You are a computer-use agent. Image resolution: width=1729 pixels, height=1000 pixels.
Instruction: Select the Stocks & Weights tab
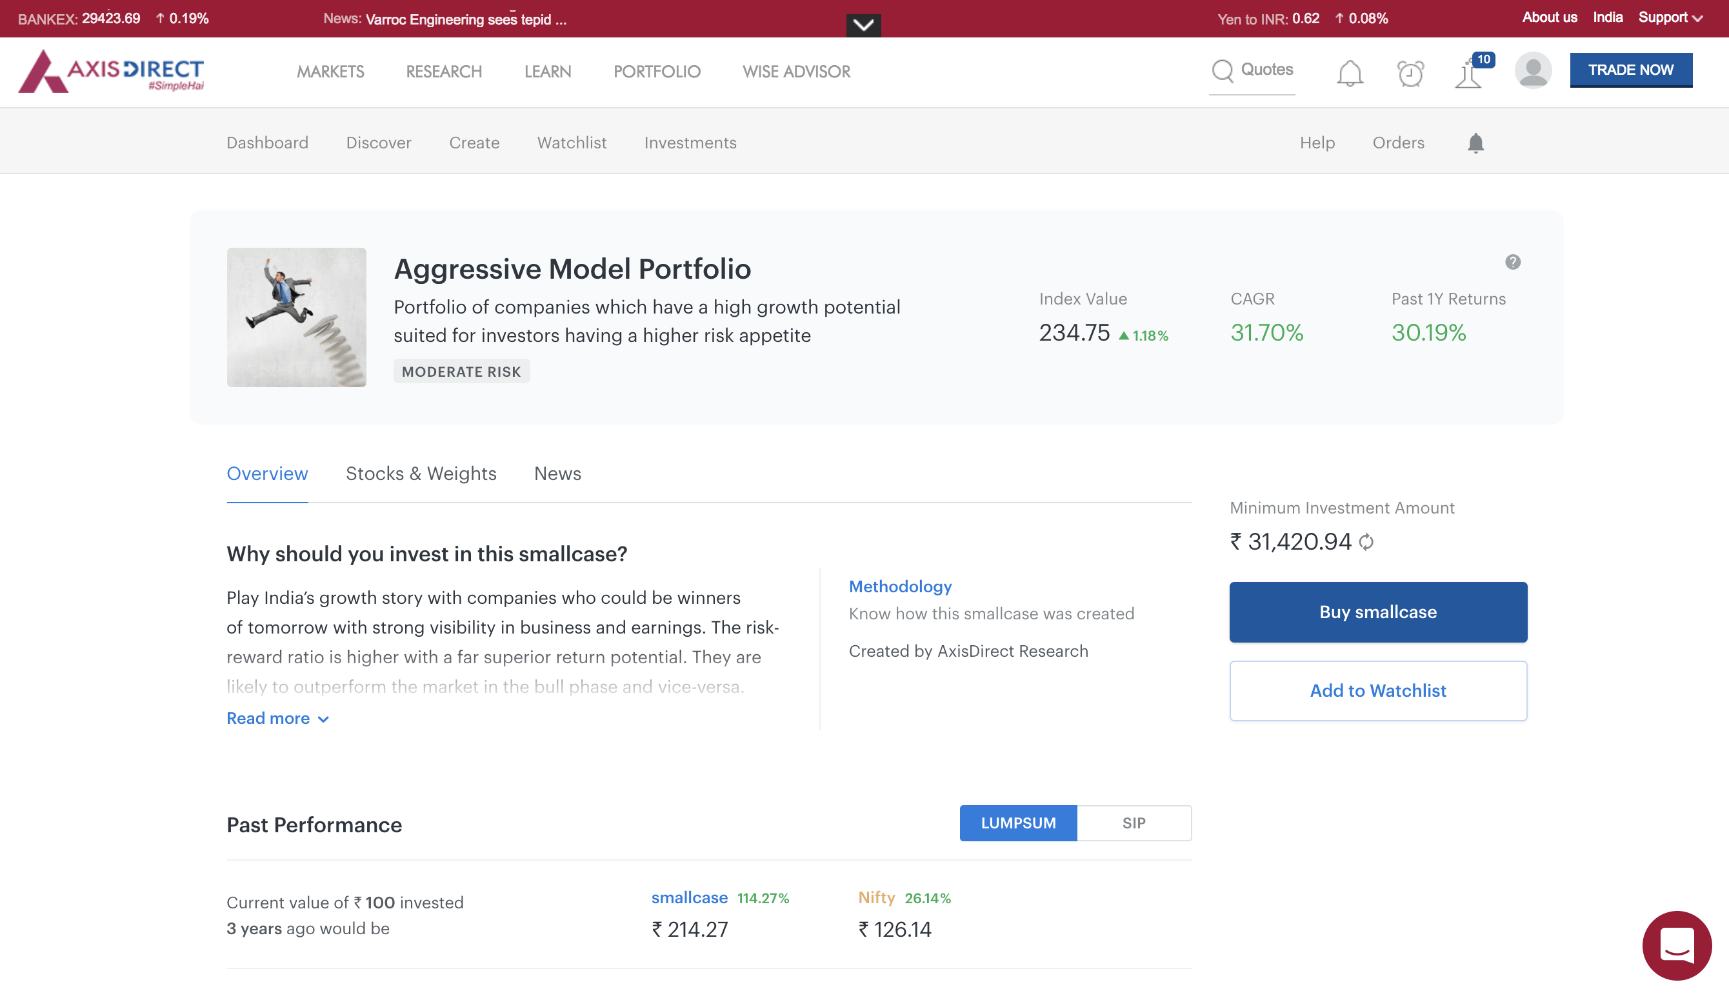point(421,474)
